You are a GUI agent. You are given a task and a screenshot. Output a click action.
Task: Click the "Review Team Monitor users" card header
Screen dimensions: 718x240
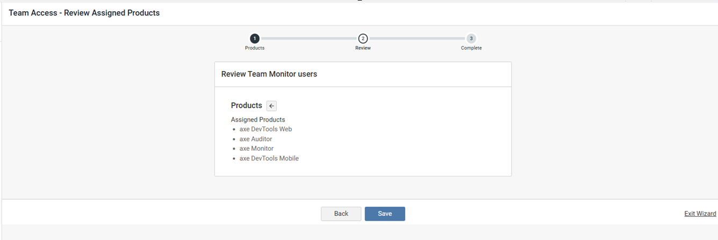(269, 74)
